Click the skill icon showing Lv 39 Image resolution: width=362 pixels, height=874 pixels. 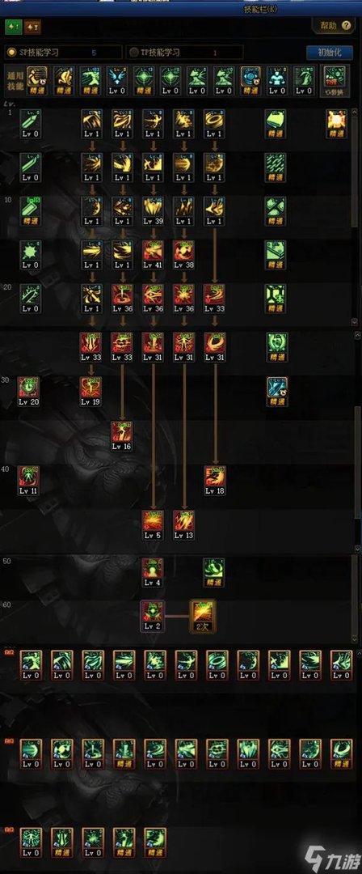click(153, 208)
